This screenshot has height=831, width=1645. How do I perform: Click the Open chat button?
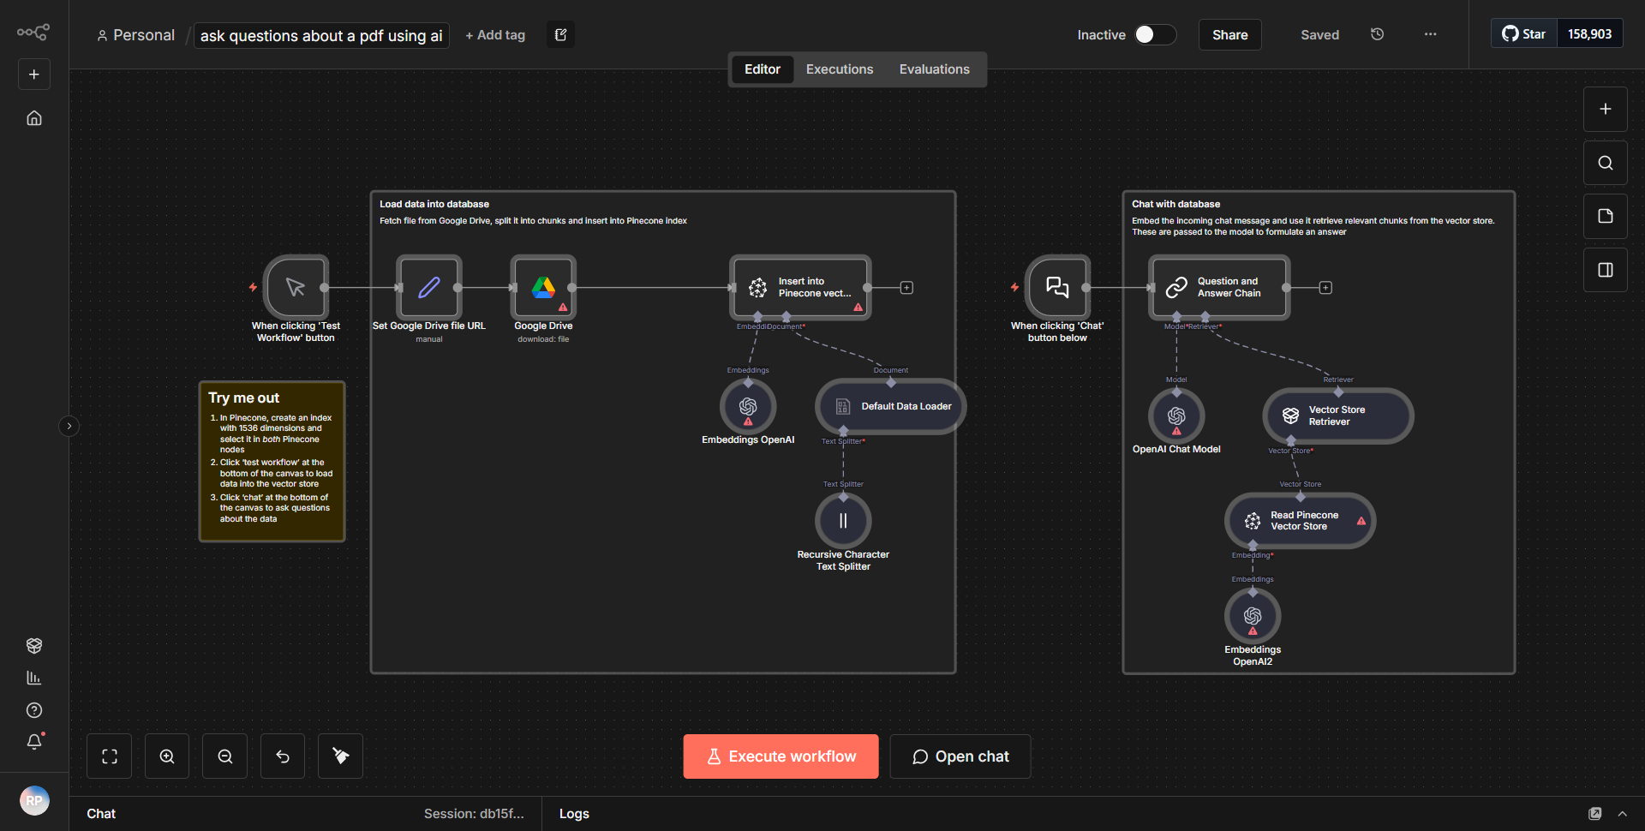(960, 756)
